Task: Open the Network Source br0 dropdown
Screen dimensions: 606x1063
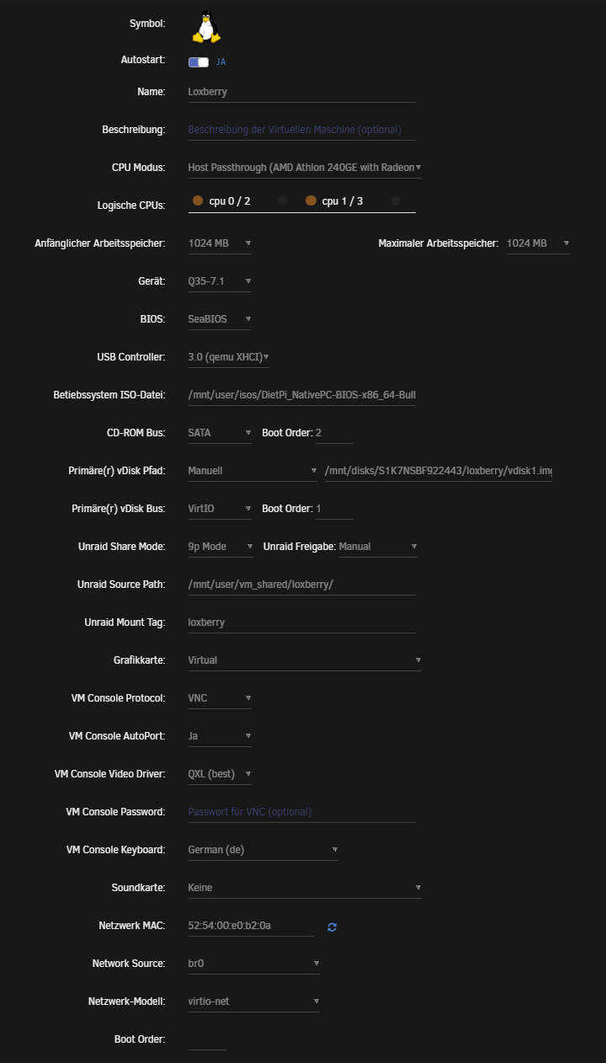Action: point(253,964)
